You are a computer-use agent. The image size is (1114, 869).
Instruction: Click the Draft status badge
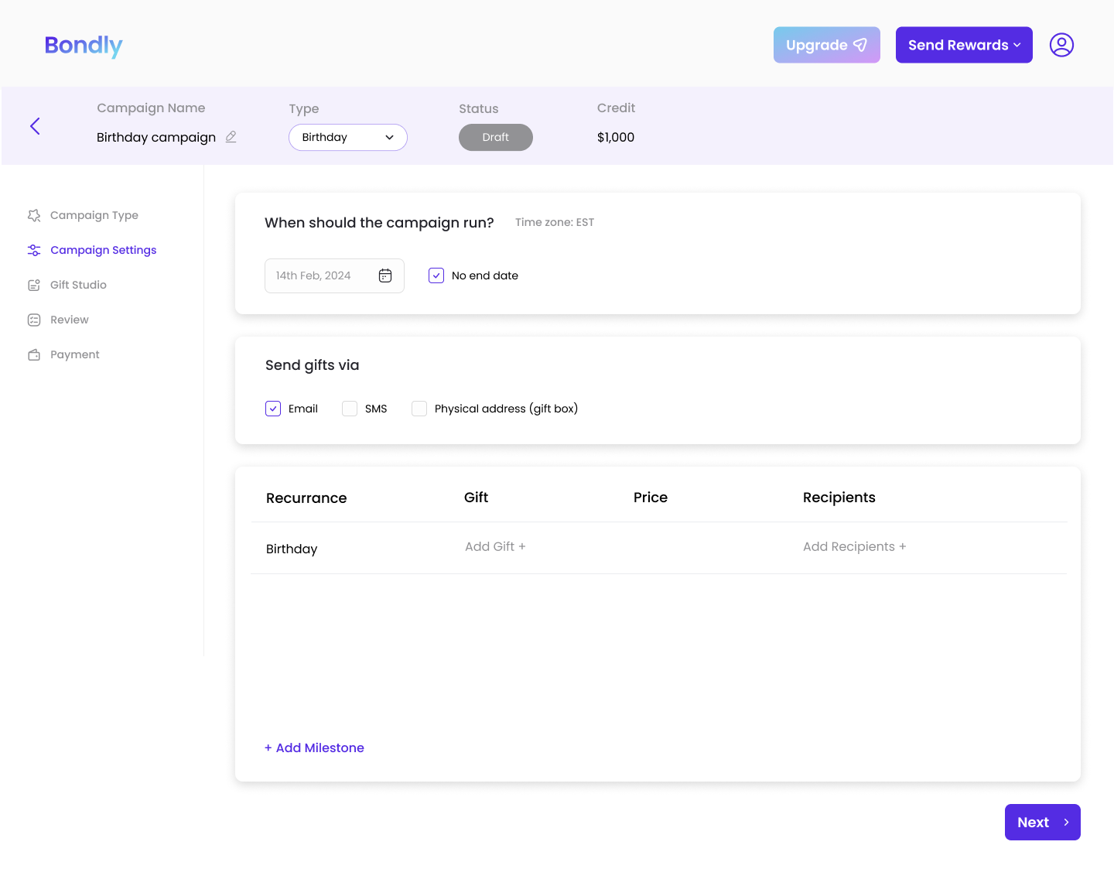click(496, 137)
